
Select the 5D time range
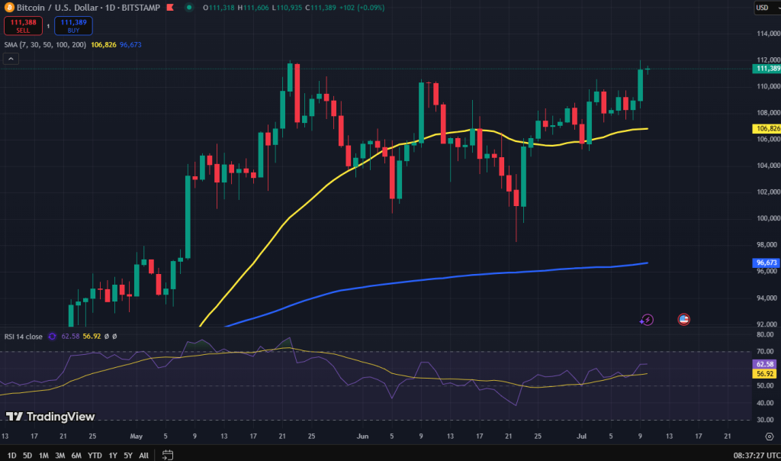pyautogui.click(x=27, y=456)
